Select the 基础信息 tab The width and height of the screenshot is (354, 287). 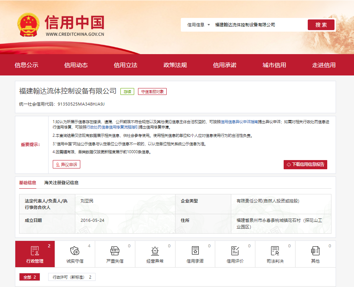(28, 183)
